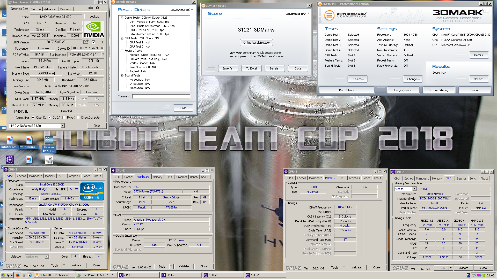497x279 pixels.
Task: Click the Options button under Results
Action: click(x=480, y=79)
